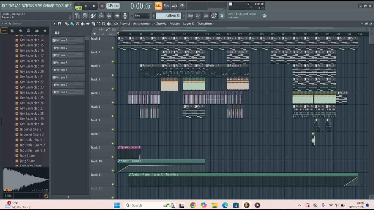Screen dimensions: 374x210
Task: Open the playlist options menu arrow
Action: tap(54, 24)
